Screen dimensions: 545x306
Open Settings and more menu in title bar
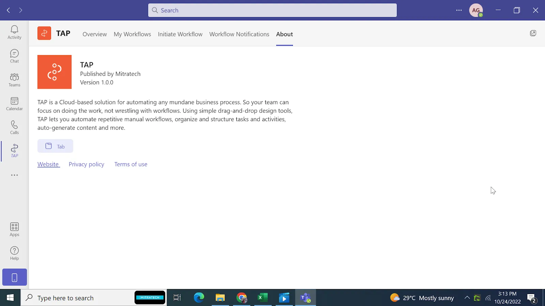coord(459,10)
